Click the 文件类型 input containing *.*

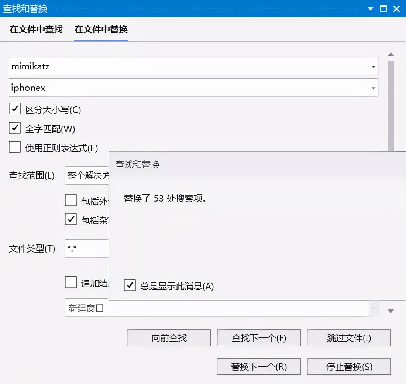pyautogui.click(x=87, y=248)
